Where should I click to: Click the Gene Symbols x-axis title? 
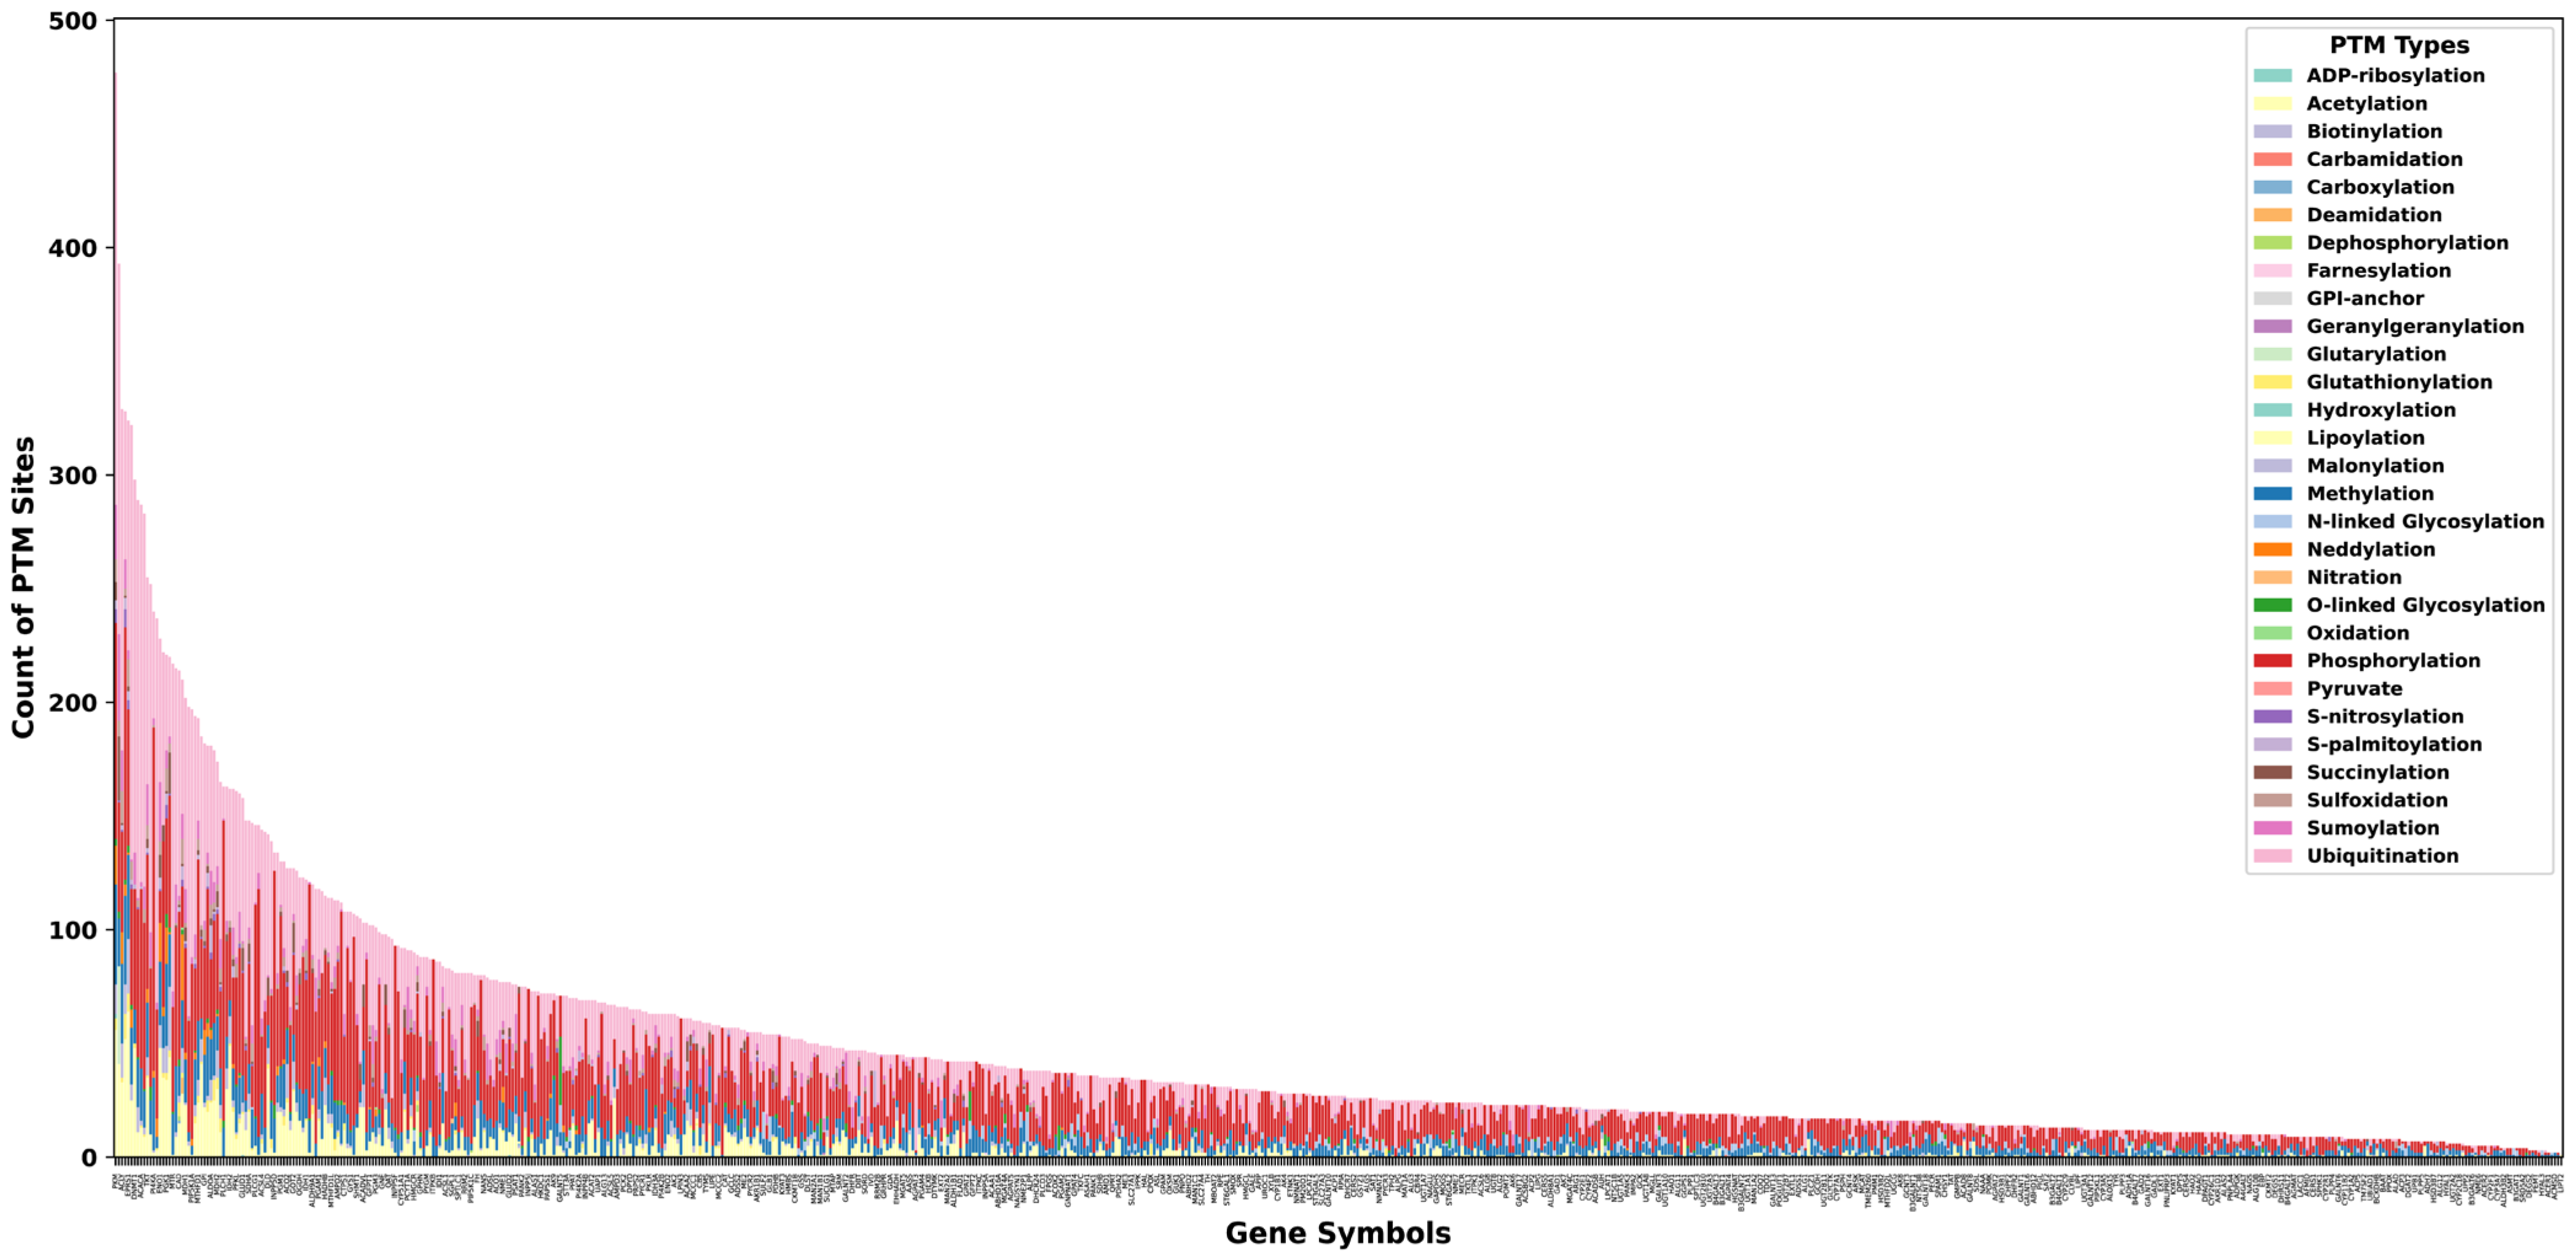pyautogui.click(x=1337, y=1233)
